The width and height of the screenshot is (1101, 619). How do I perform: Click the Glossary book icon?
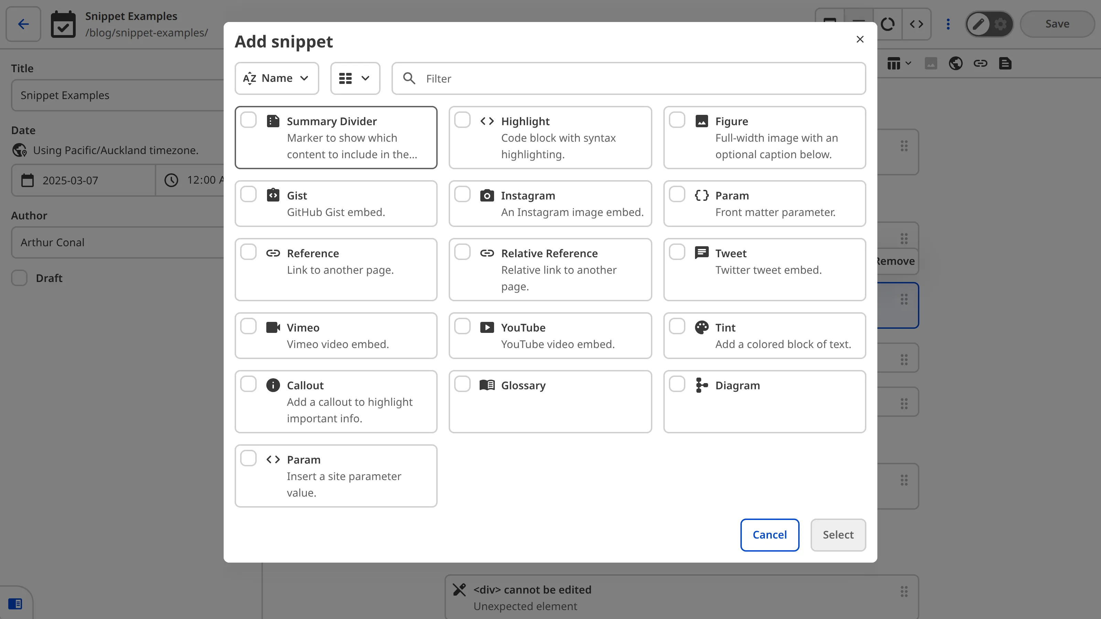coord(487,385)
